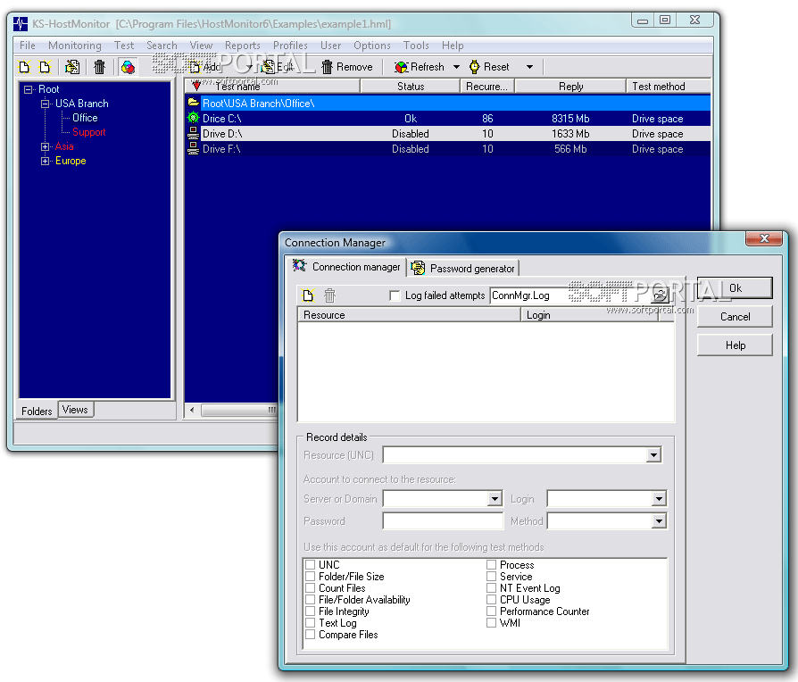Expand the Europe tree node

46,161
